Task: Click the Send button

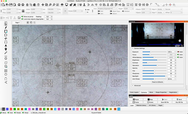Action: (179, 100)
